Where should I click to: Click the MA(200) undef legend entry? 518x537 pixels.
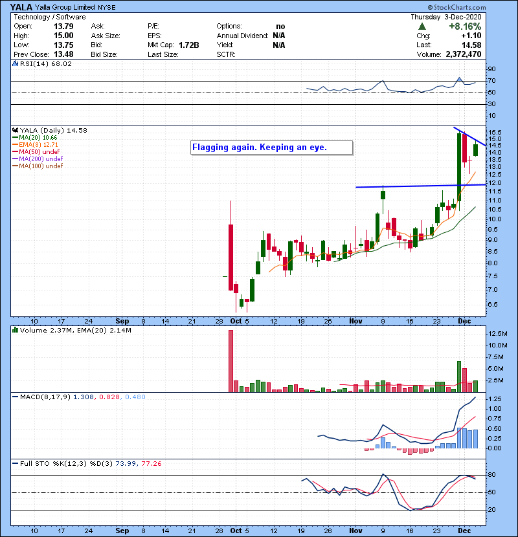[38, 159]
